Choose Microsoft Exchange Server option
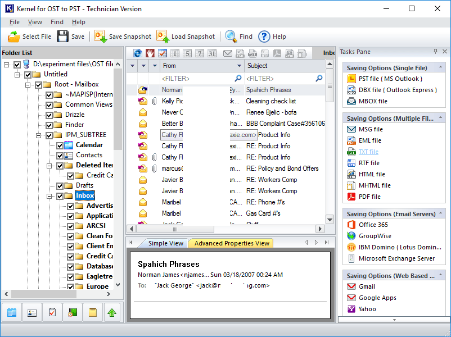Image resolution: width=451 pixels, height=337 pixels. pyautogui.click(x=396, y=258)
